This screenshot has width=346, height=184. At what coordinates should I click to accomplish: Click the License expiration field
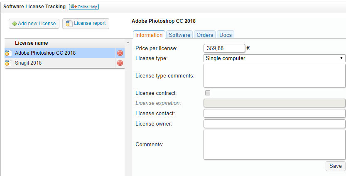pyautogui.click(x=274, y=103)
